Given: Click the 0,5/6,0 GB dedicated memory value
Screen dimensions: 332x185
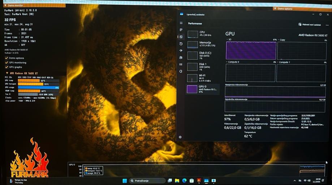Looking at the screenshot, I should coord(252,119).
